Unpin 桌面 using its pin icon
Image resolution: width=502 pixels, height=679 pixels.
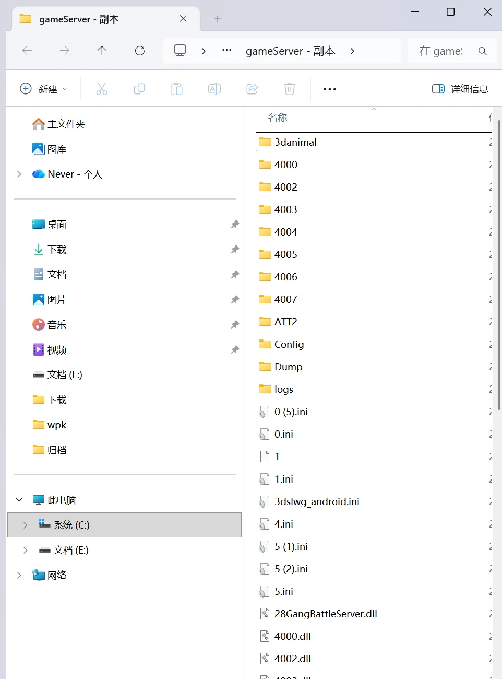235,224
